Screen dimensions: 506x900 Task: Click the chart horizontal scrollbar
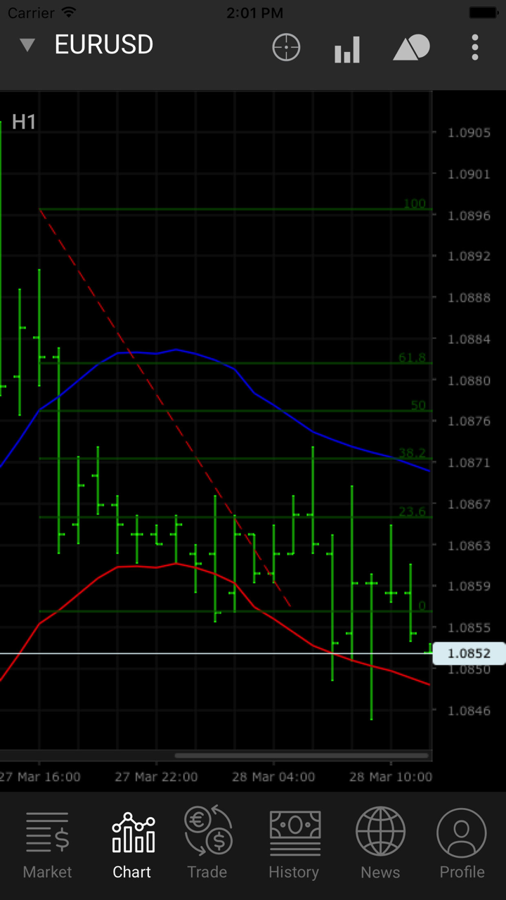click(x=301, y=756)
